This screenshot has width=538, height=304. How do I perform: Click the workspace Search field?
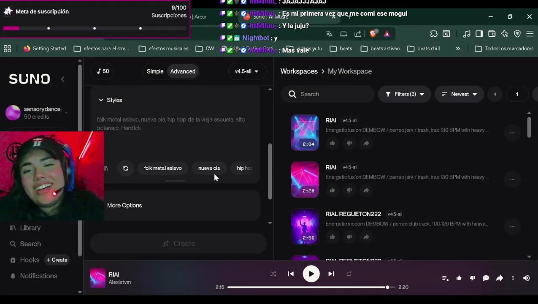coord(327,94)
